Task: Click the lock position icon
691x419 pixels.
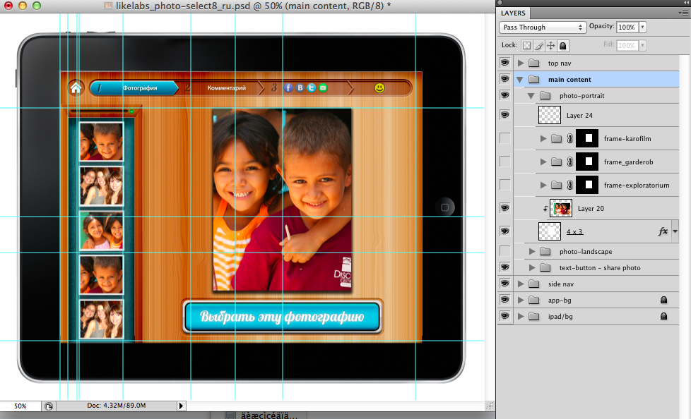Action: [550, 46]
